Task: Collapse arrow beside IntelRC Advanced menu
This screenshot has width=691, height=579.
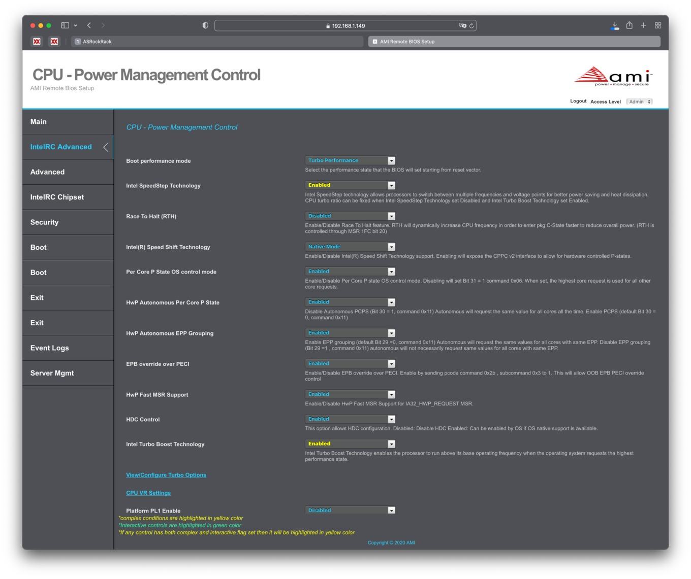Action: (106, 147)
